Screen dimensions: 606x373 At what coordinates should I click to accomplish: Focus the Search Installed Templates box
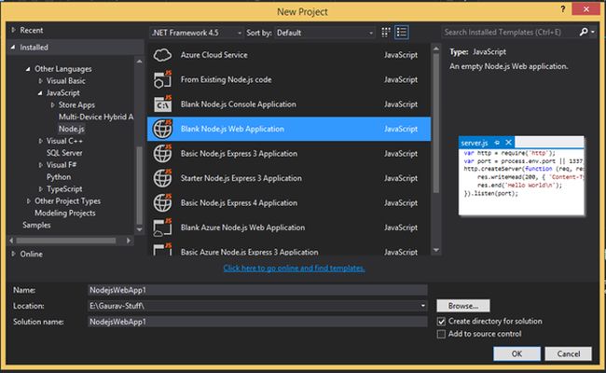509,32
